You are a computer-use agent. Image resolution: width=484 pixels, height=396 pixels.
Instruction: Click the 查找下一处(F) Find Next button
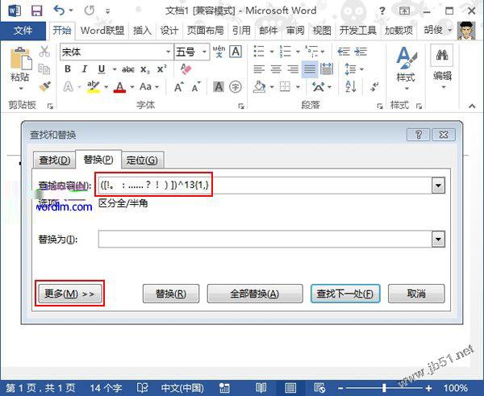(345, 294)
